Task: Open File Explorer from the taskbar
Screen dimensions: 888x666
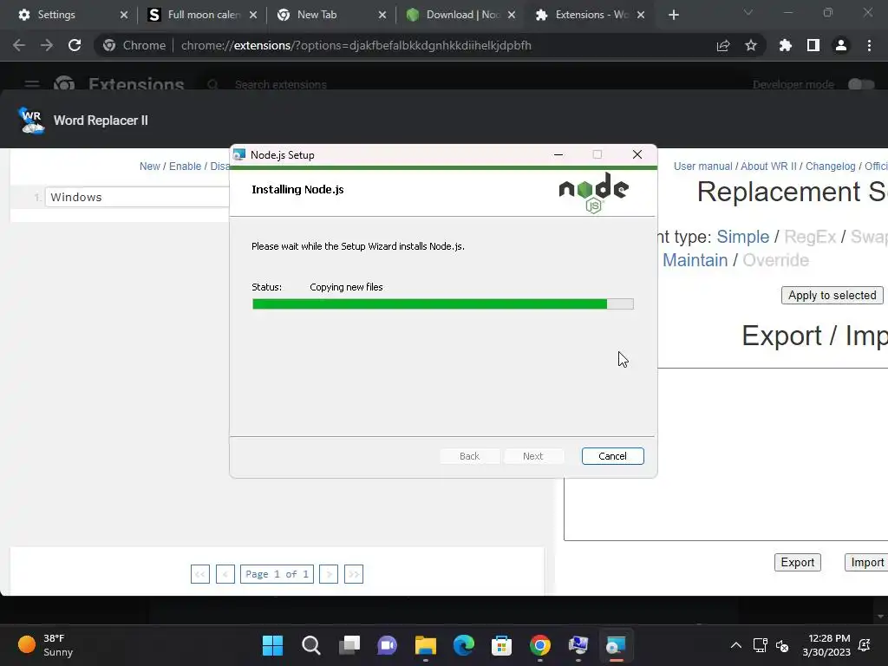Action: point(425,645)
